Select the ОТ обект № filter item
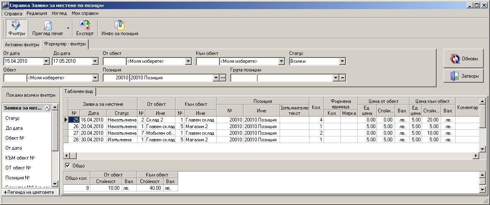This screenshot has width=490, height=205. 18,167
